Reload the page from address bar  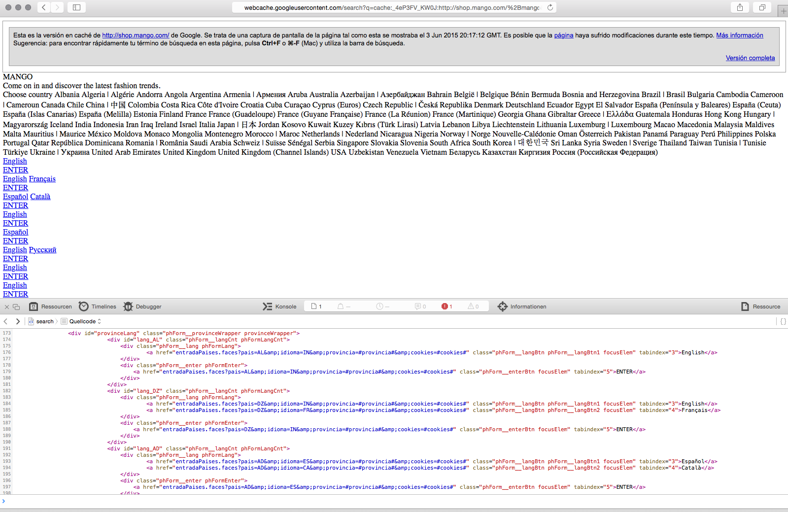tap(550, 7)
